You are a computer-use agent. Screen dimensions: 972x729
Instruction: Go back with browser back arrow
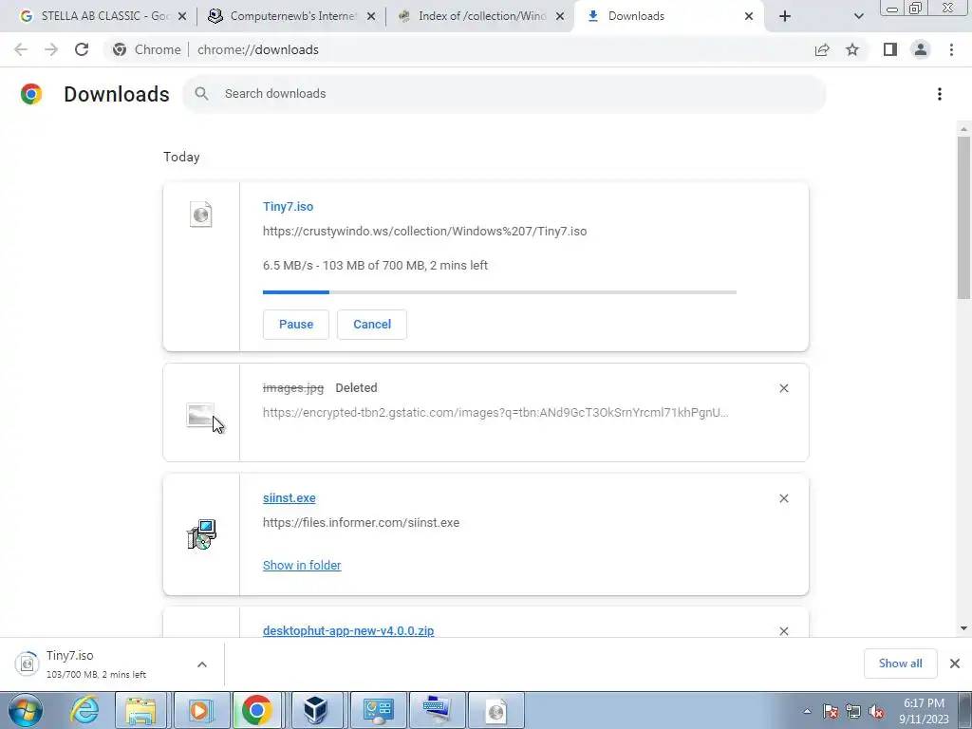[x=21, y=49]
